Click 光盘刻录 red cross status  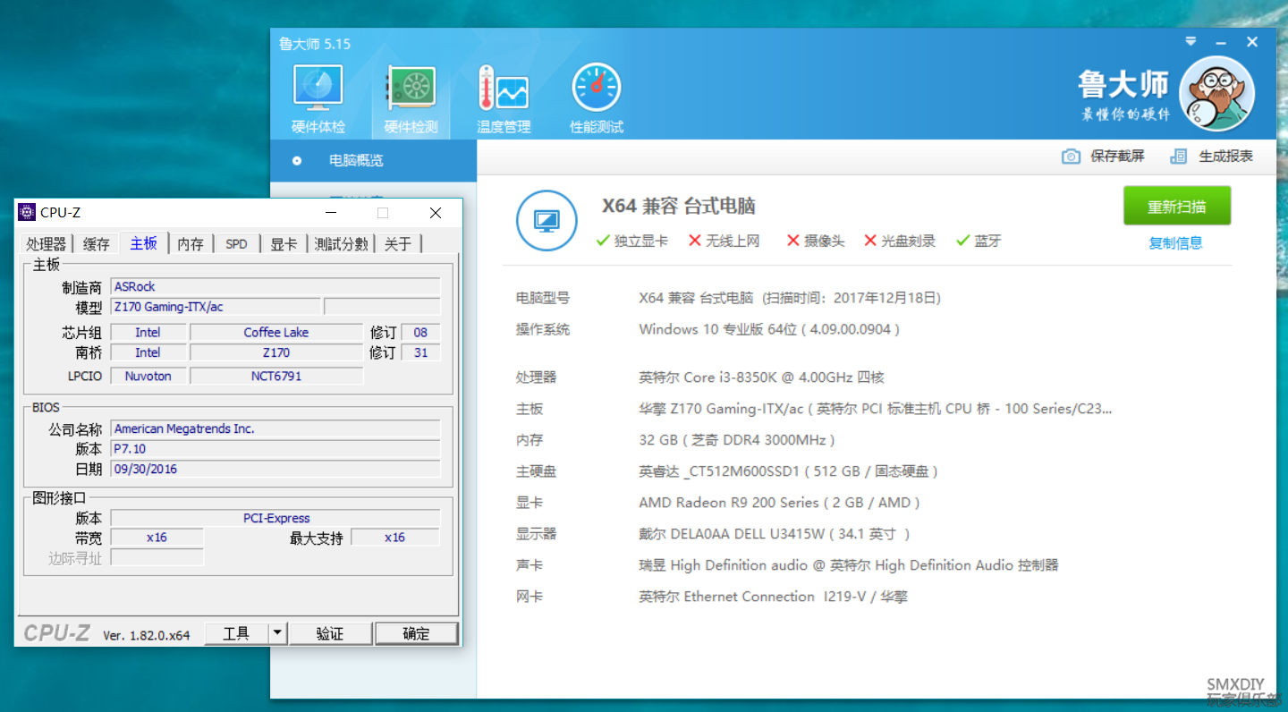900,241
